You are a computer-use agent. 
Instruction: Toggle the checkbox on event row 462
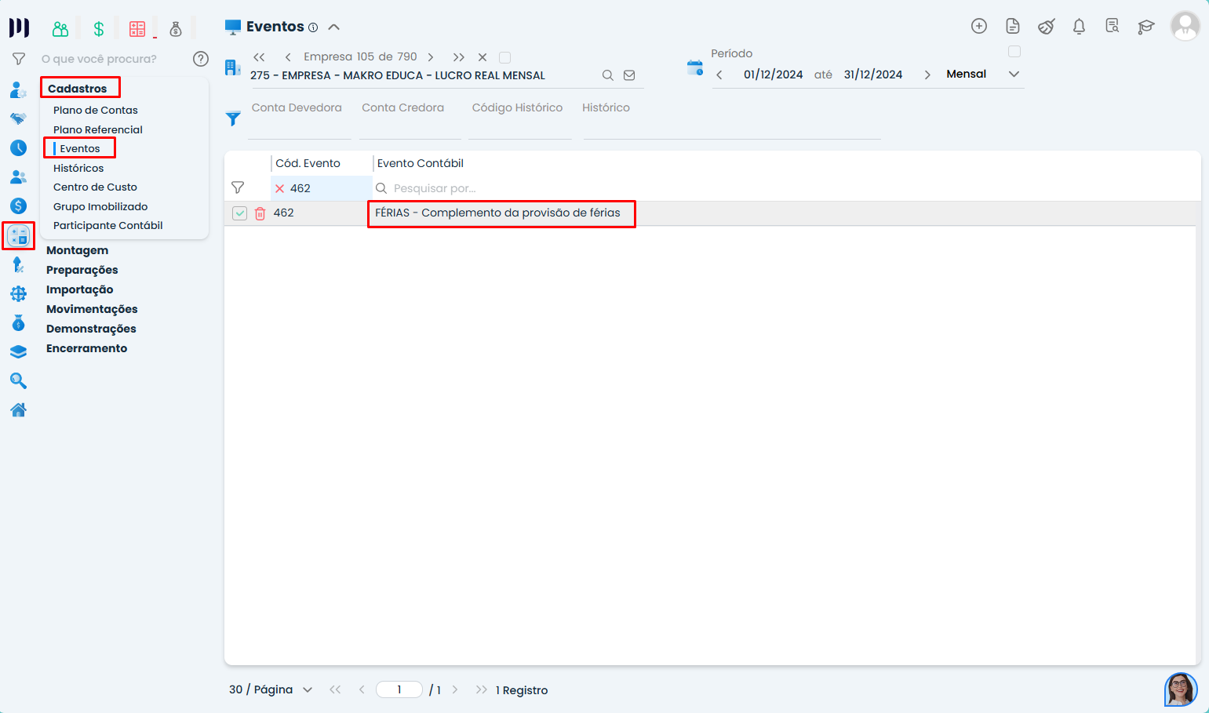(x=240, y=213)
